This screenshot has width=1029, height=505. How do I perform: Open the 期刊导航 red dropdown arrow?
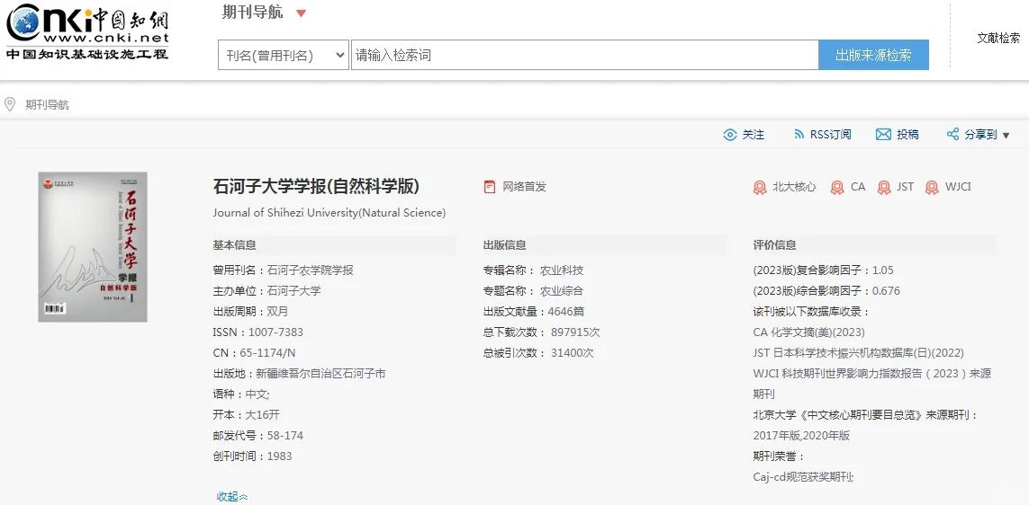pos(302,13)
